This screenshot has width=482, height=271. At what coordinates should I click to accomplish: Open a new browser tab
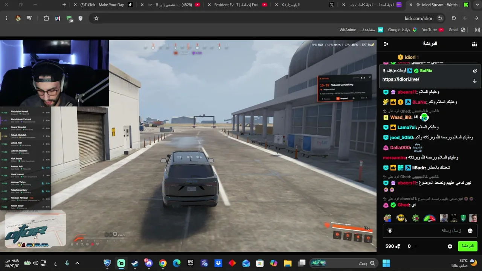point(64,5)
